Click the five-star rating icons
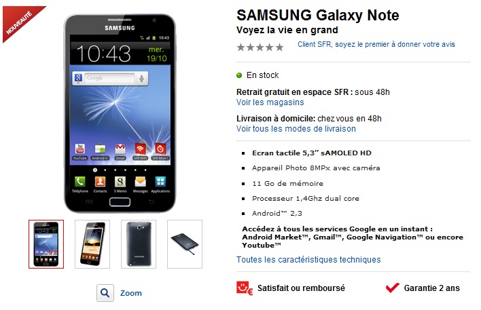The width and height of the screenshot is (481, 310). click(x=260, y=47)
